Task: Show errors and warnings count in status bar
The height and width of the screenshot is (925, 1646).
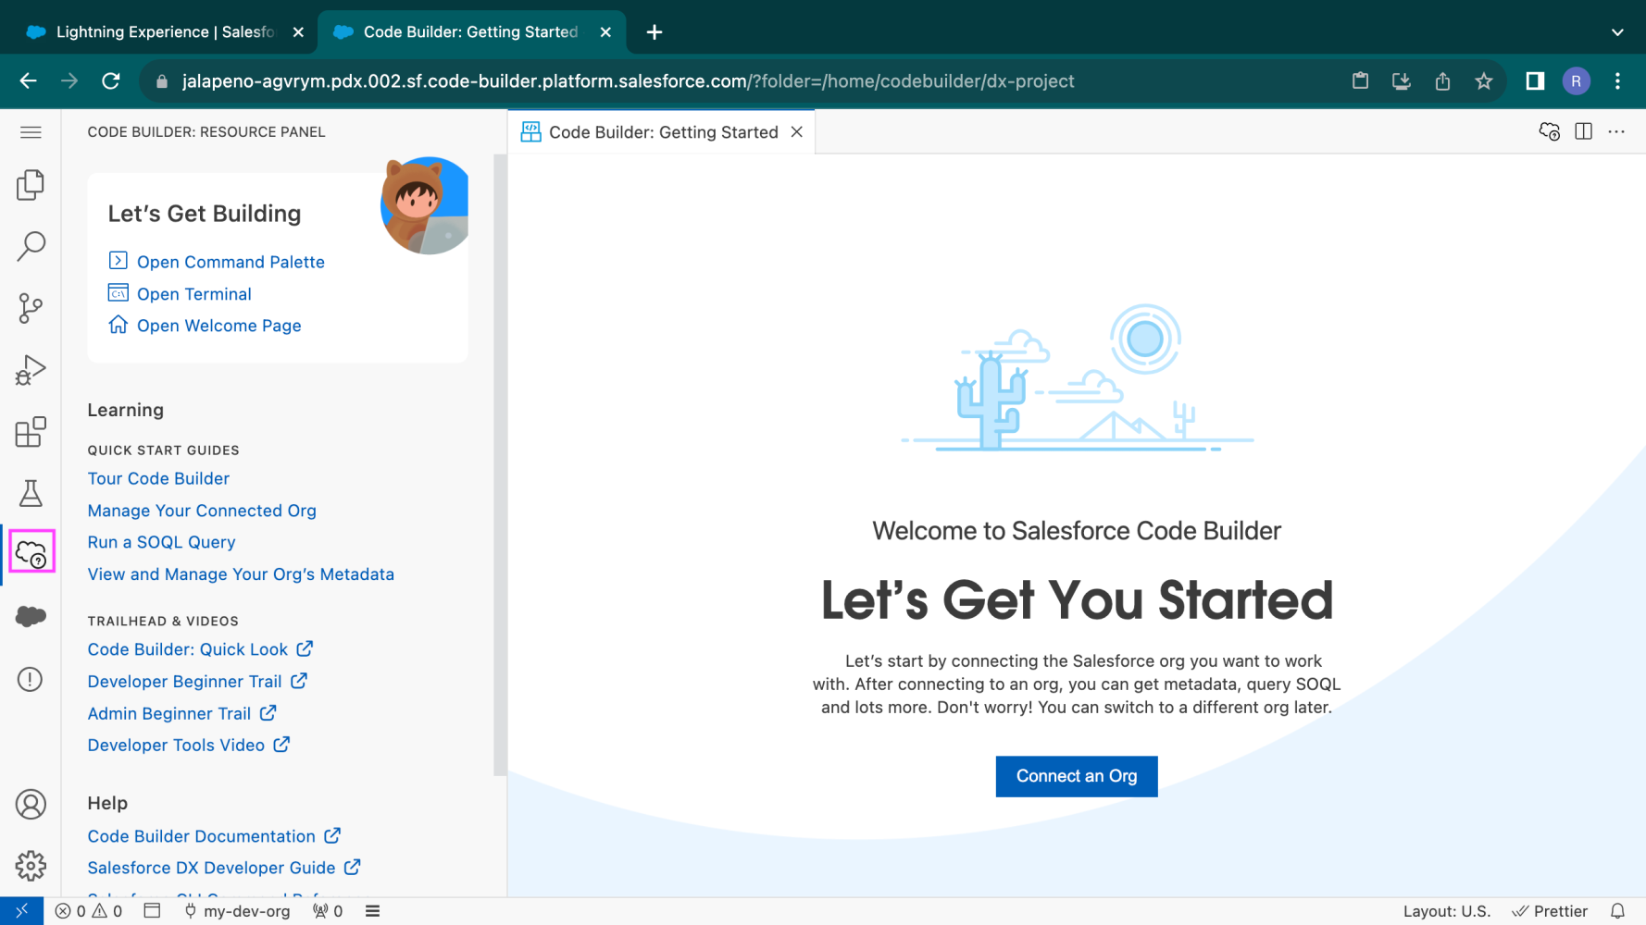Action: coord(89,911)
